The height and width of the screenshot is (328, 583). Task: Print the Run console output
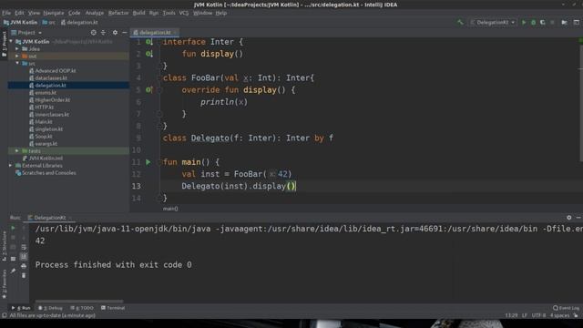coord(24,266)
